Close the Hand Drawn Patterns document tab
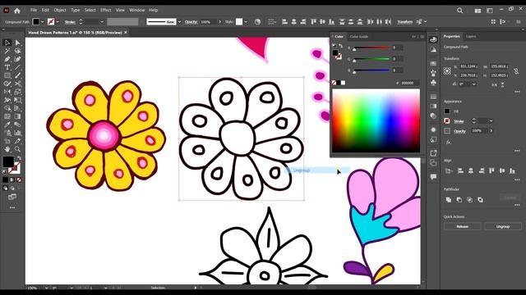The image size is (526, 295). (x=126, y=33)
